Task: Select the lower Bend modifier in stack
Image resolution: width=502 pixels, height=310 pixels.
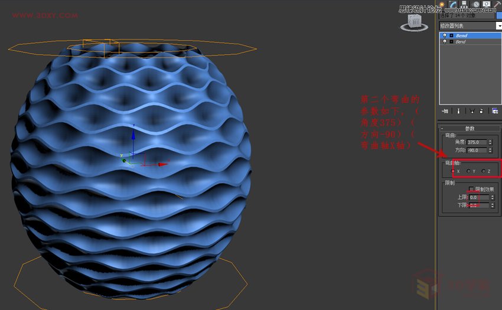Action: pyautogui.click(x=471, y=42)
